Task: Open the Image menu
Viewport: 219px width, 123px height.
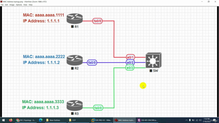Action: point(12,5)
